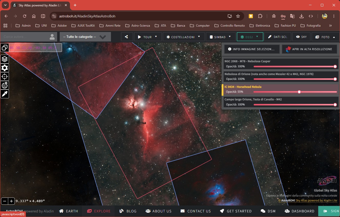Open the Aladin settings gear
340x217 pixels.
[x=5, y=68]
